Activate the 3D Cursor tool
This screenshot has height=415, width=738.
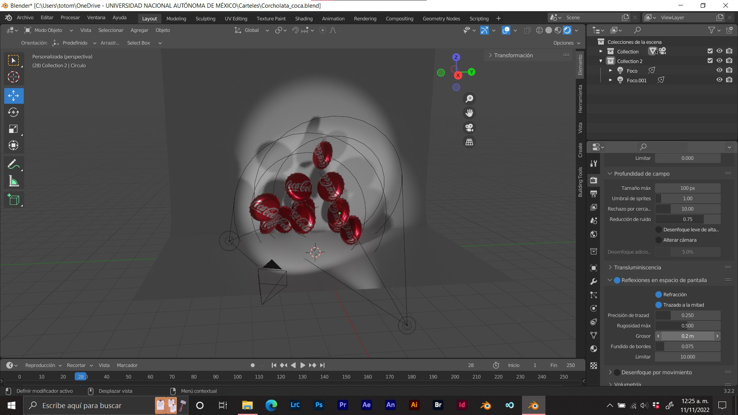tap(14, 77)
